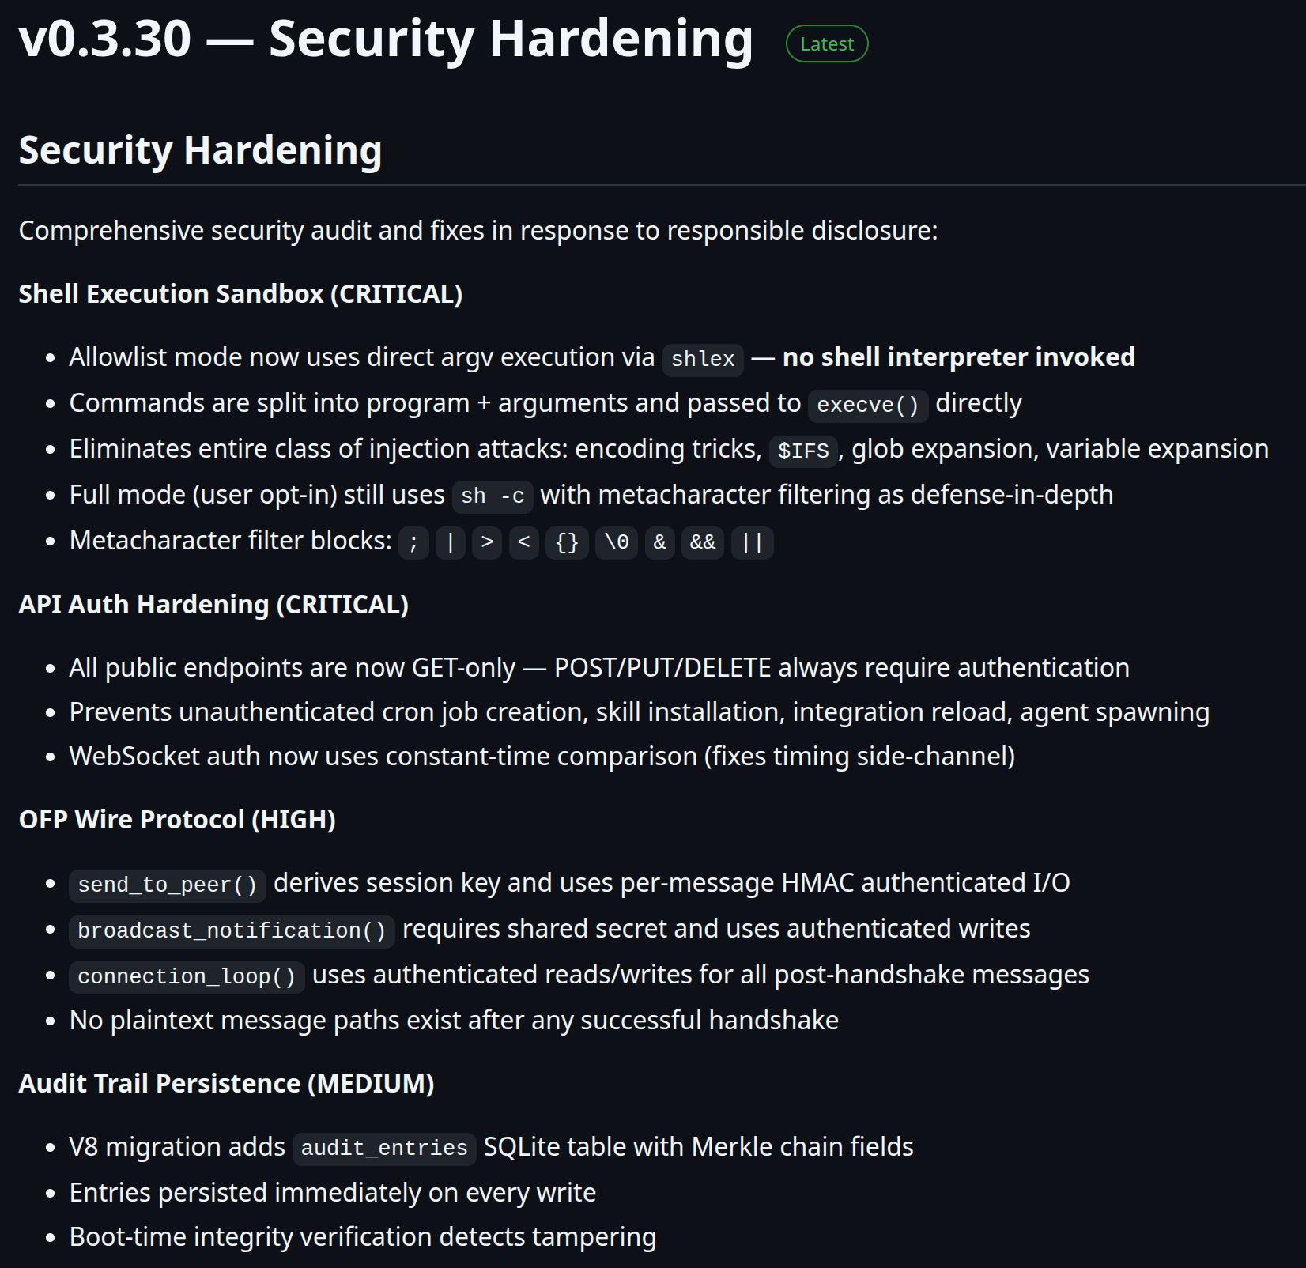Click the $IFS inline code snippet
This screenshot has width=1306, height=1268.
point(802,451)
